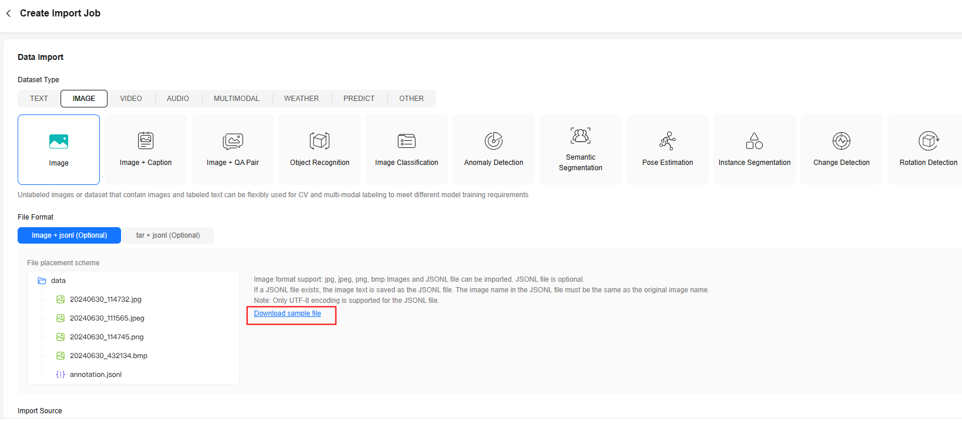Pick the Change Detection icon
Screen dimensions: 962x425
(x=842, y=141)
